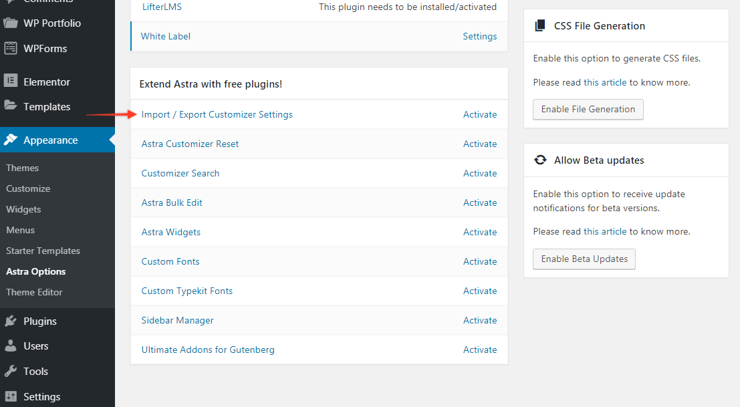
Task: Activate the Astra Bulk Edit plugin
Action: 480,202
